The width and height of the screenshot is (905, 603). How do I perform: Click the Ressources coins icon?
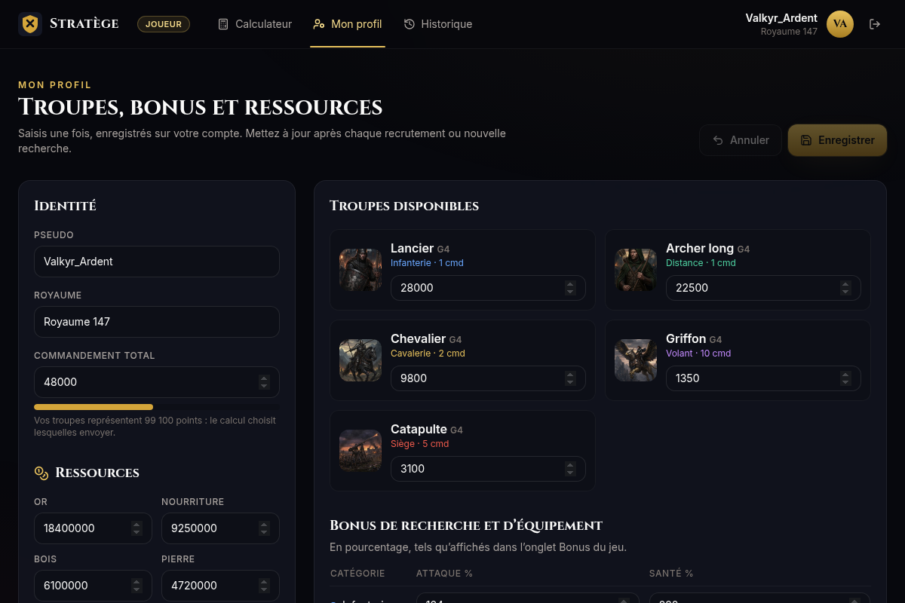click(41, 473)
